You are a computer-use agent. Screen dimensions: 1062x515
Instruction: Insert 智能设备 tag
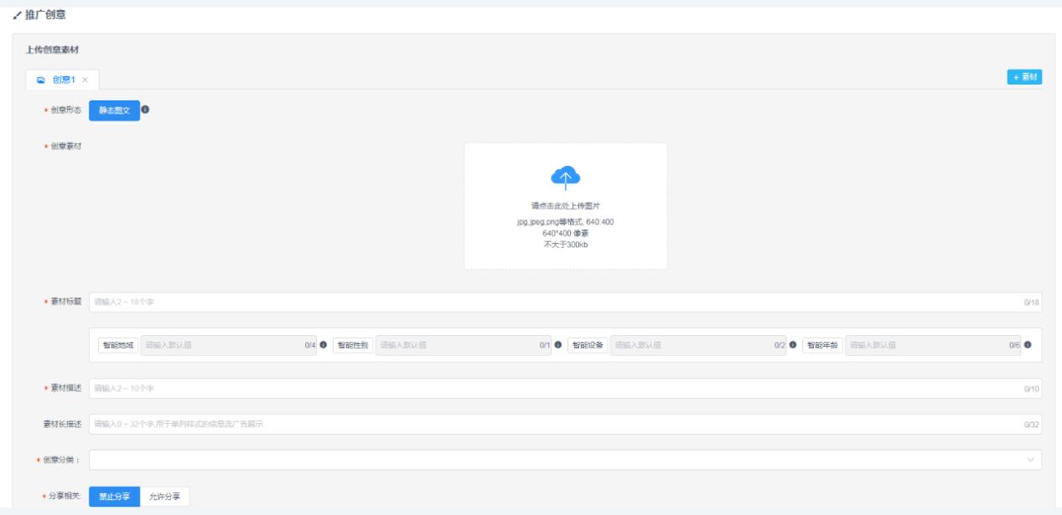[588, 345]
